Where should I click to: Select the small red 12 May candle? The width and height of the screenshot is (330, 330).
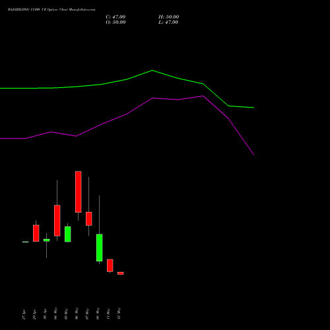click(x=121, y=273)
